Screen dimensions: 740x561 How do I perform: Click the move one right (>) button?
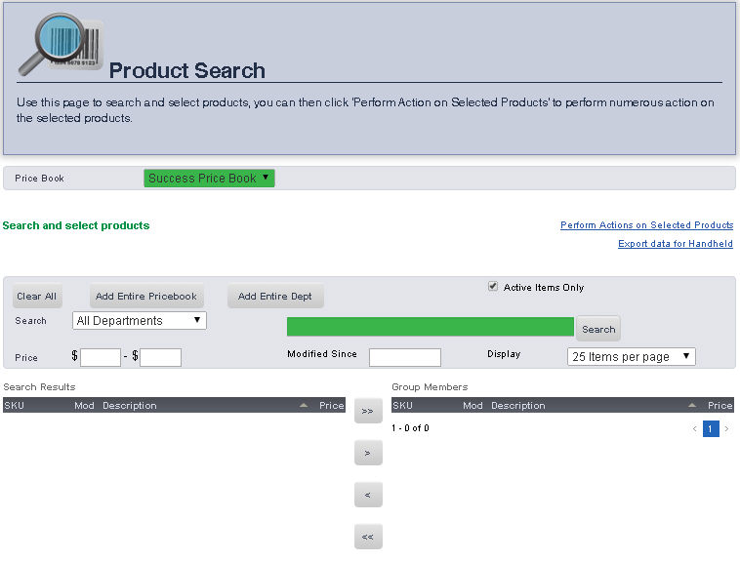click(x=368, y=454)
